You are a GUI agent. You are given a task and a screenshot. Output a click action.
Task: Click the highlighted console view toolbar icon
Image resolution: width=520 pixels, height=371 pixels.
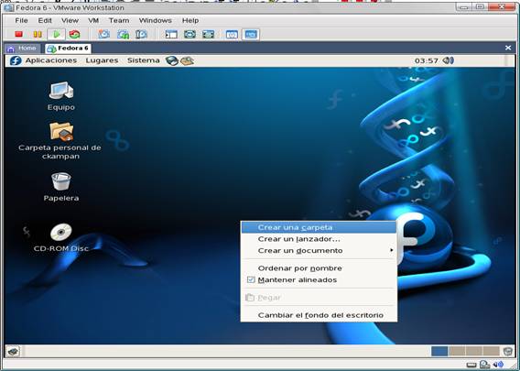coord(251,34)
